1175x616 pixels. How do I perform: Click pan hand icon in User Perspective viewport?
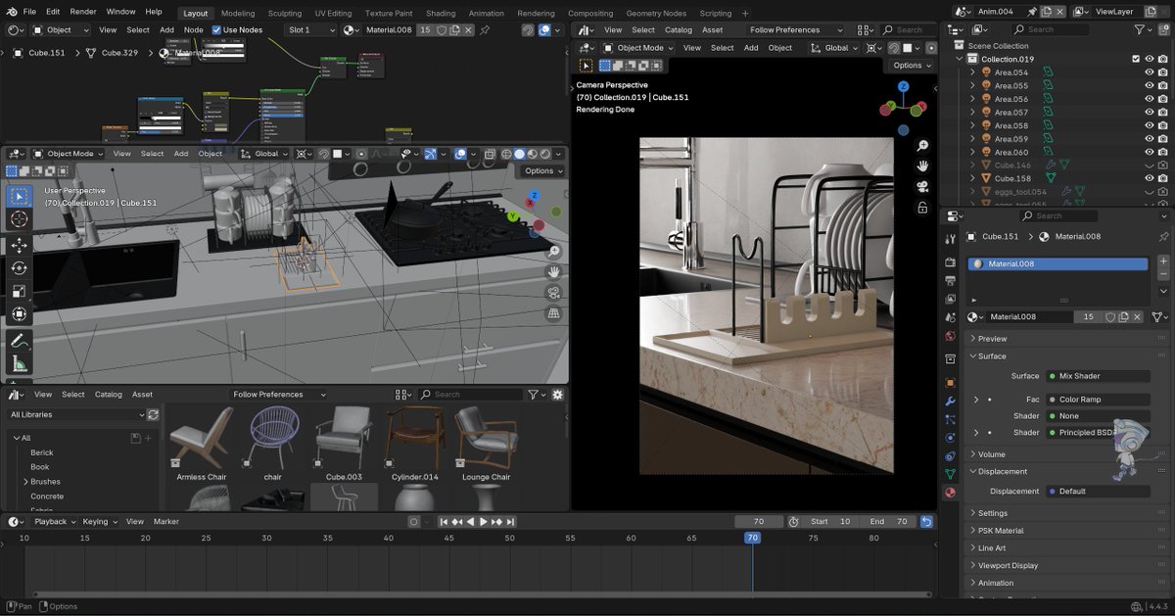553,271
